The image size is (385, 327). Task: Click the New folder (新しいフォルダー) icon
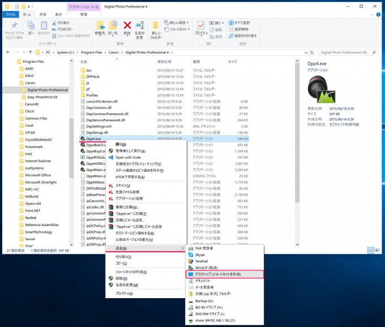(156, 26)
